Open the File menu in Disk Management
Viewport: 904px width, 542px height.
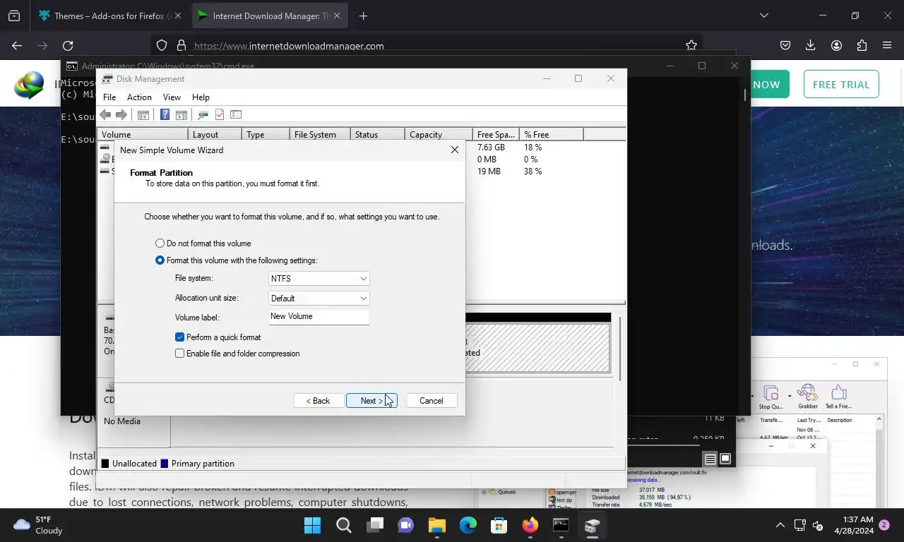tap(109, 97)
